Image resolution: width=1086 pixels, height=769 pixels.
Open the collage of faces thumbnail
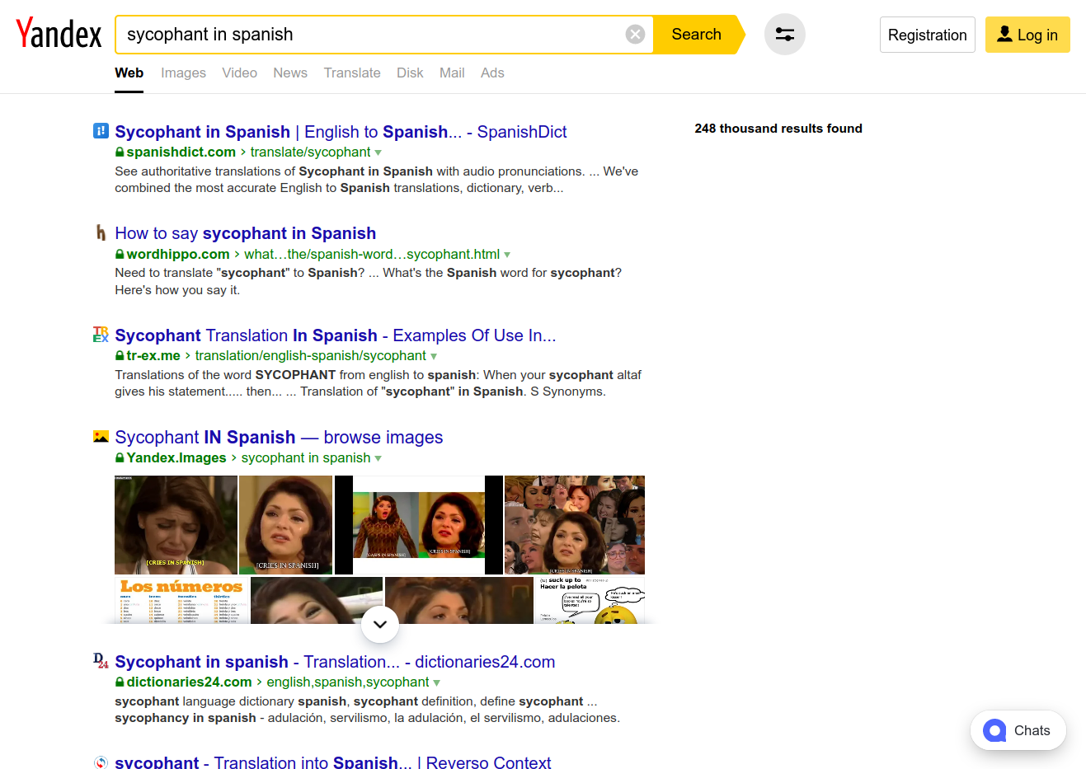tap(575, 525)
